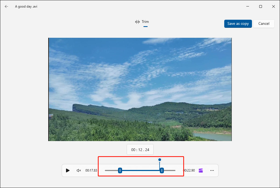Select the mute audio icon
The width and height of the screenshot is (280, 188).
pyautogui.click(x=79, y=170)
